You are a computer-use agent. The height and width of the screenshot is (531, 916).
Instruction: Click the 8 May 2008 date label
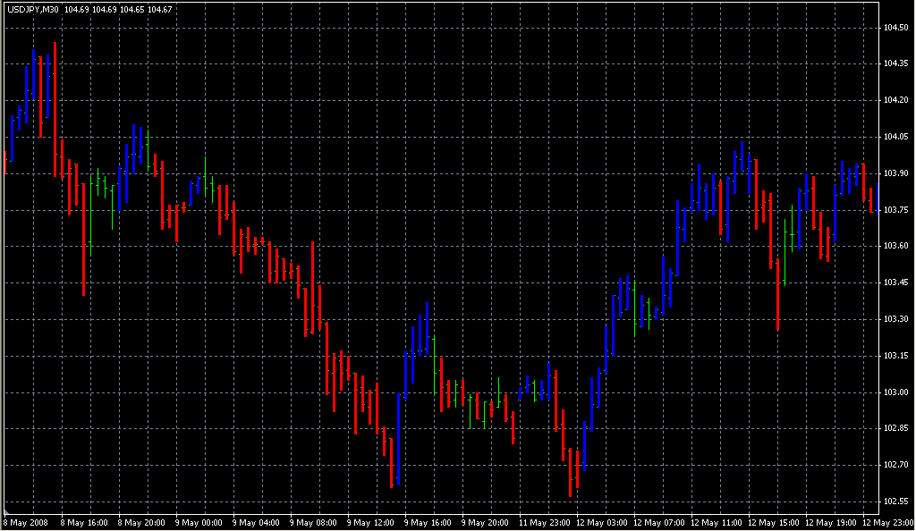coord(27,523)
